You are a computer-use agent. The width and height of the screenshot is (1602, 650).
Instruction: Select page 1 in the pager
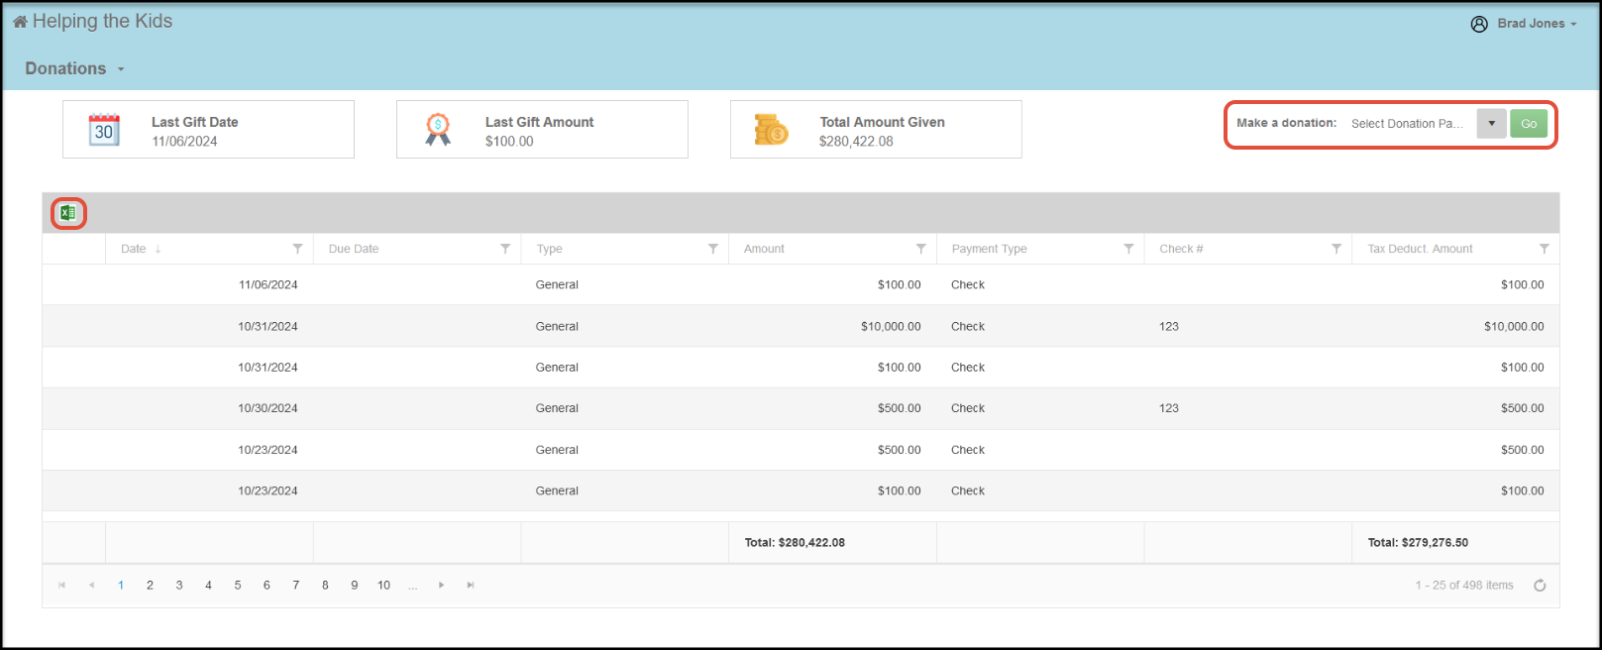click(121, 586)
